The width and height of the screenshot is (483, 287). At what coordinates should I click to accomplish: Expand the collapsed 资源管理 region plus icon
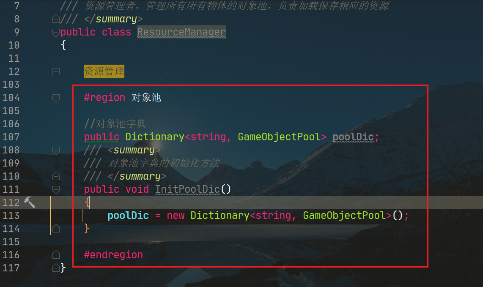56,71
